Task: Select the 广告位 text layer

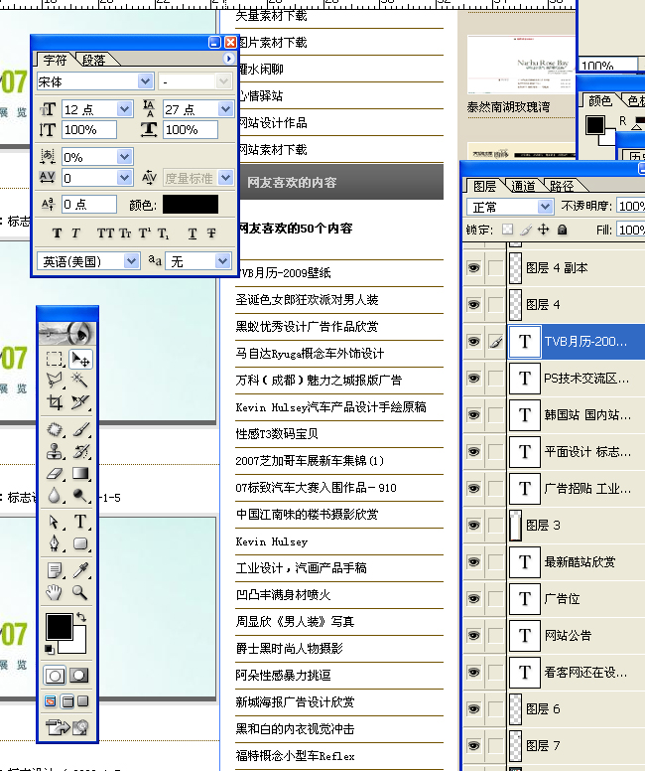Action: (x=576, y=598)
